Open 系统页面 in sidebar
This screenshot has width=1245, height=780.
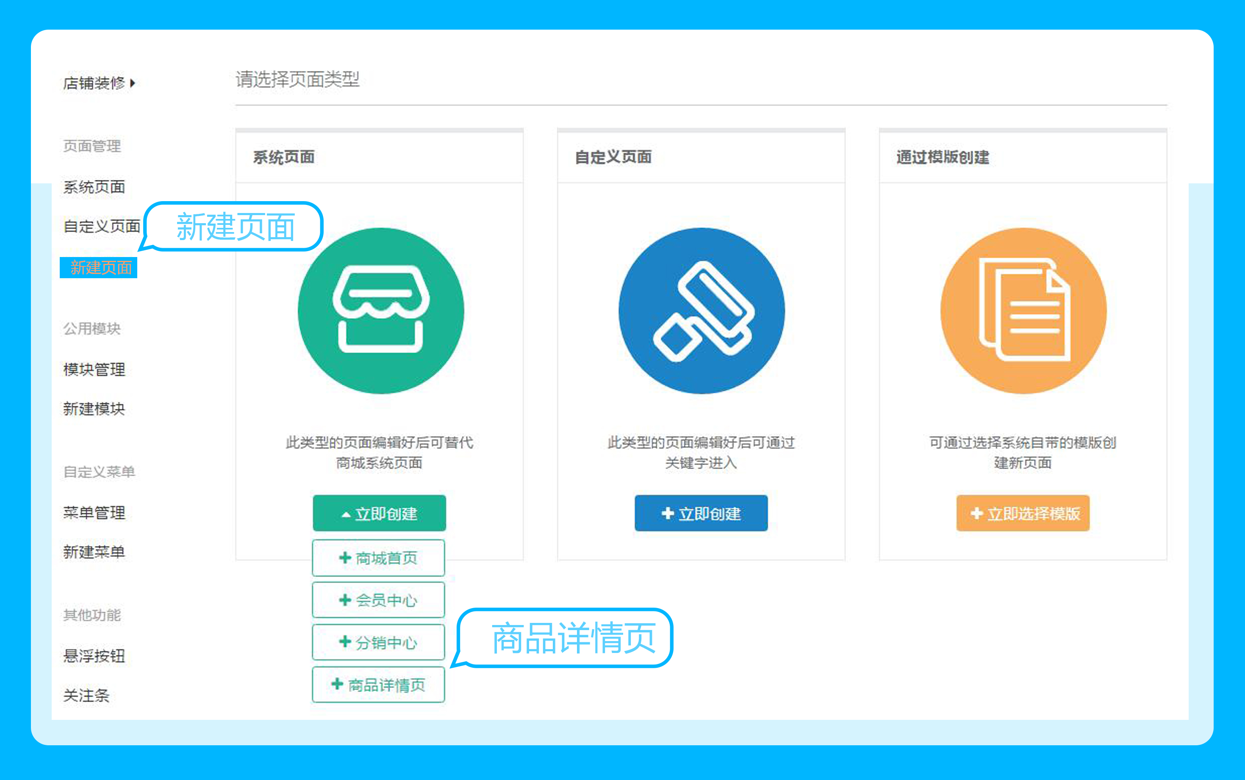click(94, 187)
